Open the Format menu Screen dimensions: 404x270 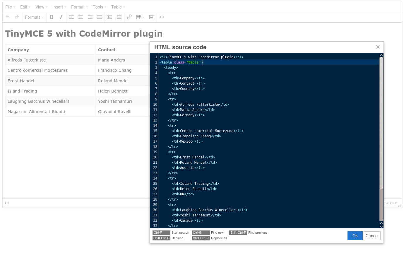(79, 7)
